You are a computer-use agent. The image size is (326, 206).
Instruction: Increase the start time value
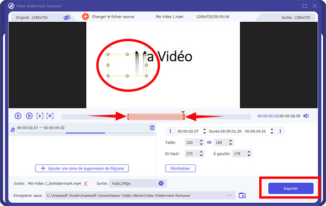205,130
